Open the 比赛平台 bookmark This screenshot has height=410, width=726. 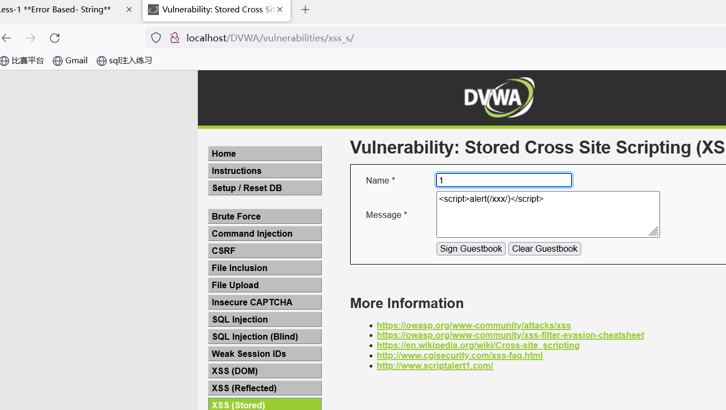click(22, 61)
